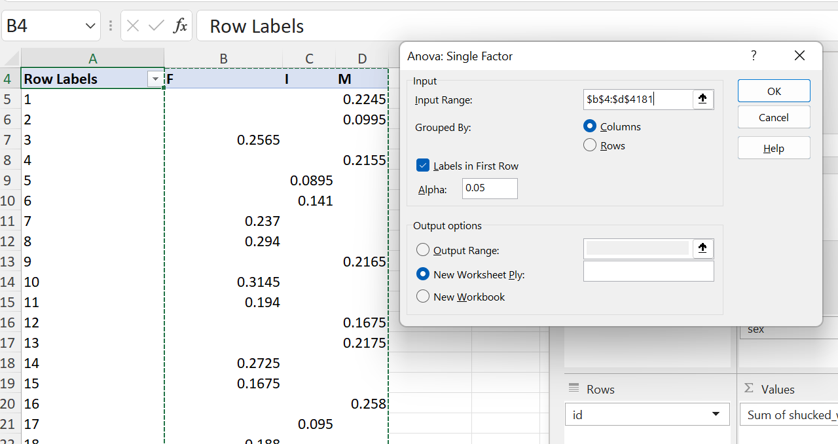838x444 pixels.
Task: Click the Help button in Anova dialog
Action: pyautogui.click(x=773, y=149)
